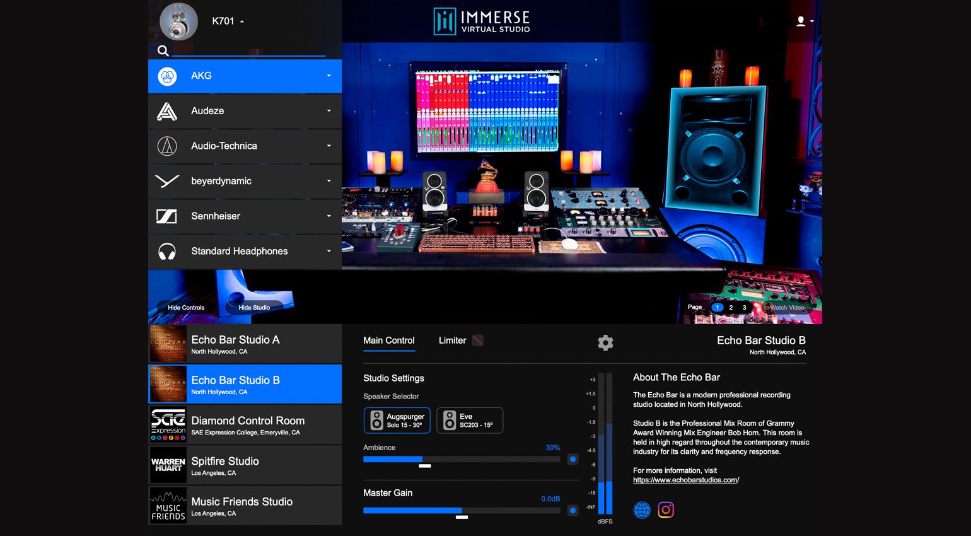Click the About The Echo Bar heading
Image resolution: width=971 pixels, height=536 pixels.
(x=677, y=378)
